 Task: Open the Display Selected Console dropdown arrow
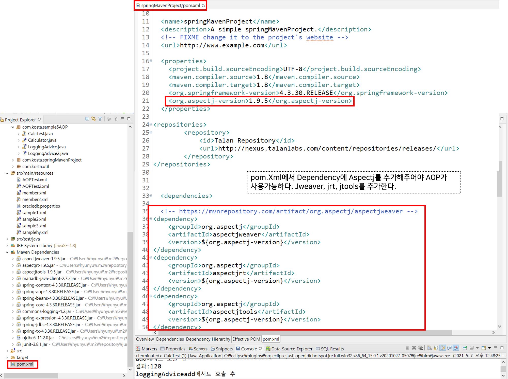(477, 348)
